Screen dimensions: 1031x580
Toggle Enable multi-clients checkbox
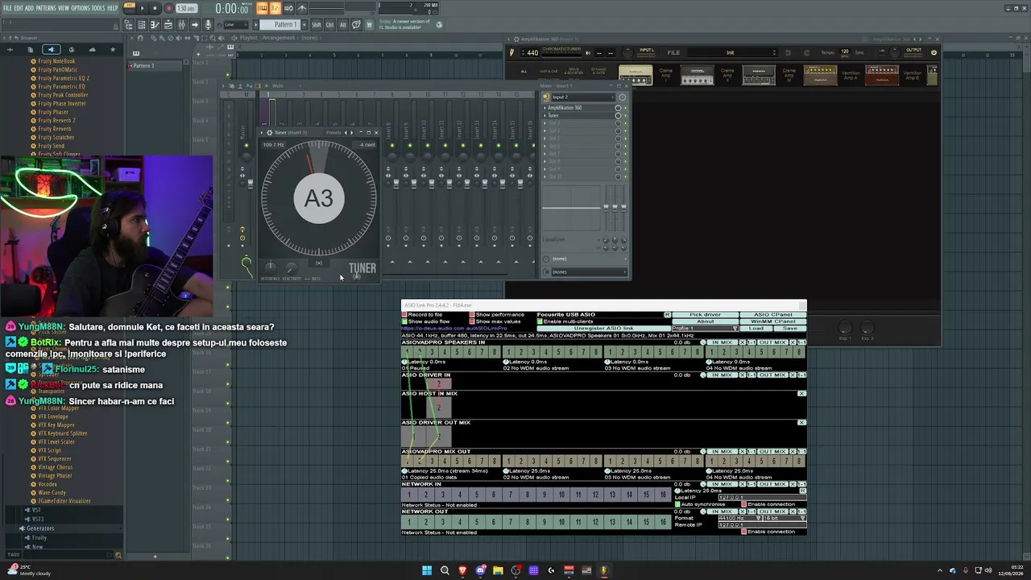coord(540,321)
